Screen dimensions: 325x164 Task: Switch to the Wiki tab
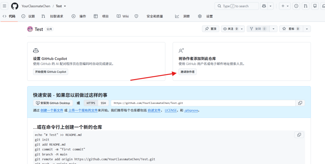123,16
